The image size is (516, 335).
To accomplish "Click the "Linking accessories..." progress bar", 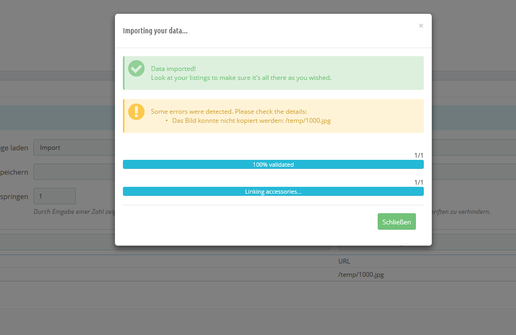I will pyautogui.click(x=273, y=192).
